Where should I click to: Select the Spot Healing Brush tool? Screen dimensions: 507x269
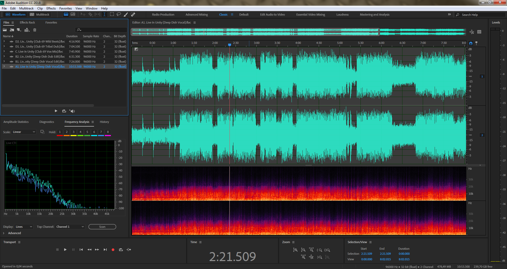click(133, 15)
